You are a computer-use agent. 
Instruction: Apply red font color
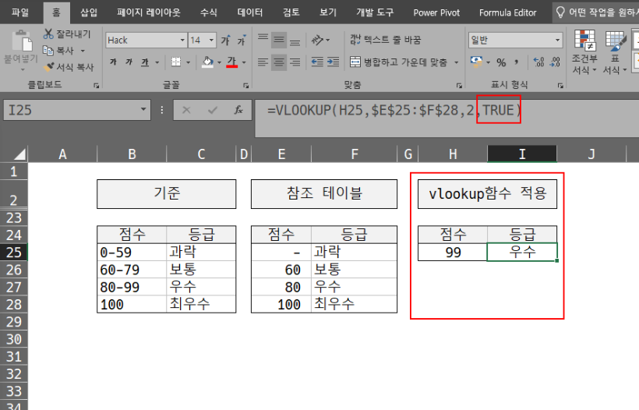232,62
